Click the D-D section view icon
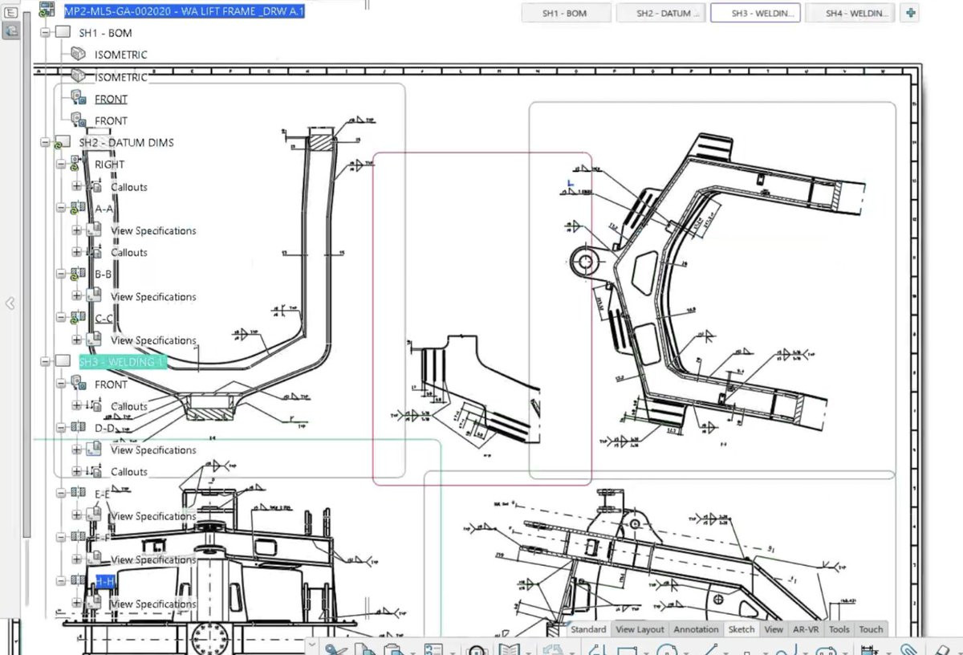 point(79,428)
